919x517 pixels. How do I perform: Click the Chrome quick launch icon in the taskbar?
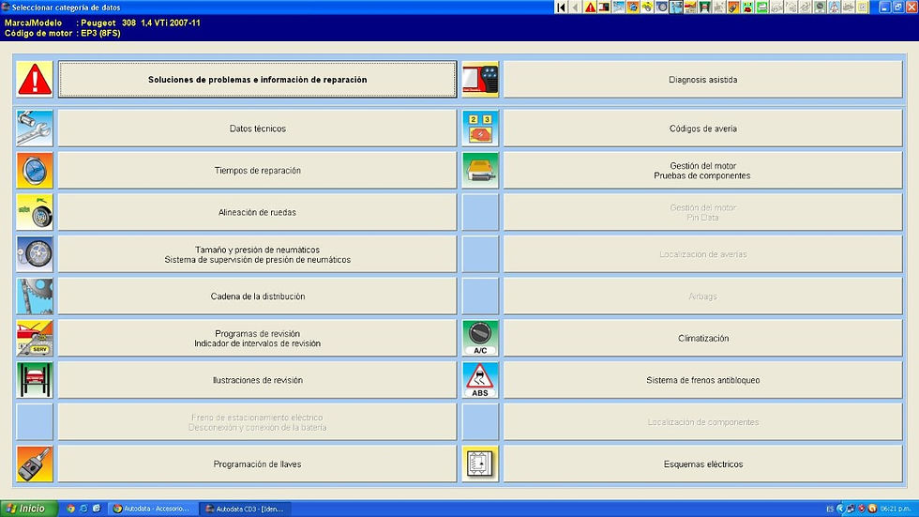coord(71,509)
